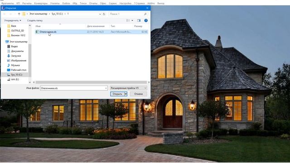Open the Музыка folder in sidebar
Screen dimensions: 290x163
click(15, 65)
